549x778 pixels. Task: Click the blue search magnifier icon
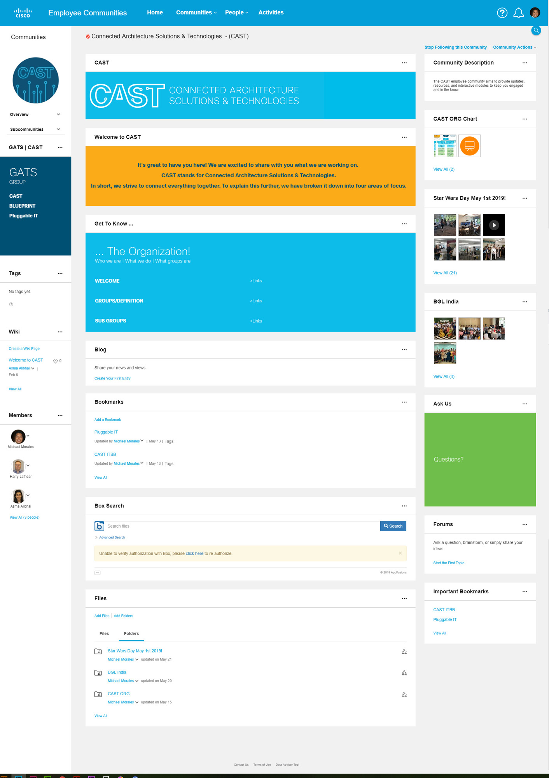pos(536,30)
